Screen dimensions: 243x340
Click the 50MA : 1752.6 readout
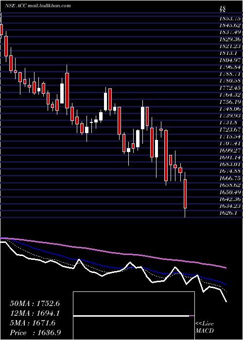click(35, 304)
